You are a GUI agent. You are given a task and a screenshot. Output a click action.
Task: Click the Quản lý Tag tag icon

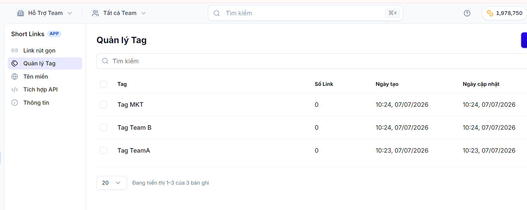(x=15, y=63)
